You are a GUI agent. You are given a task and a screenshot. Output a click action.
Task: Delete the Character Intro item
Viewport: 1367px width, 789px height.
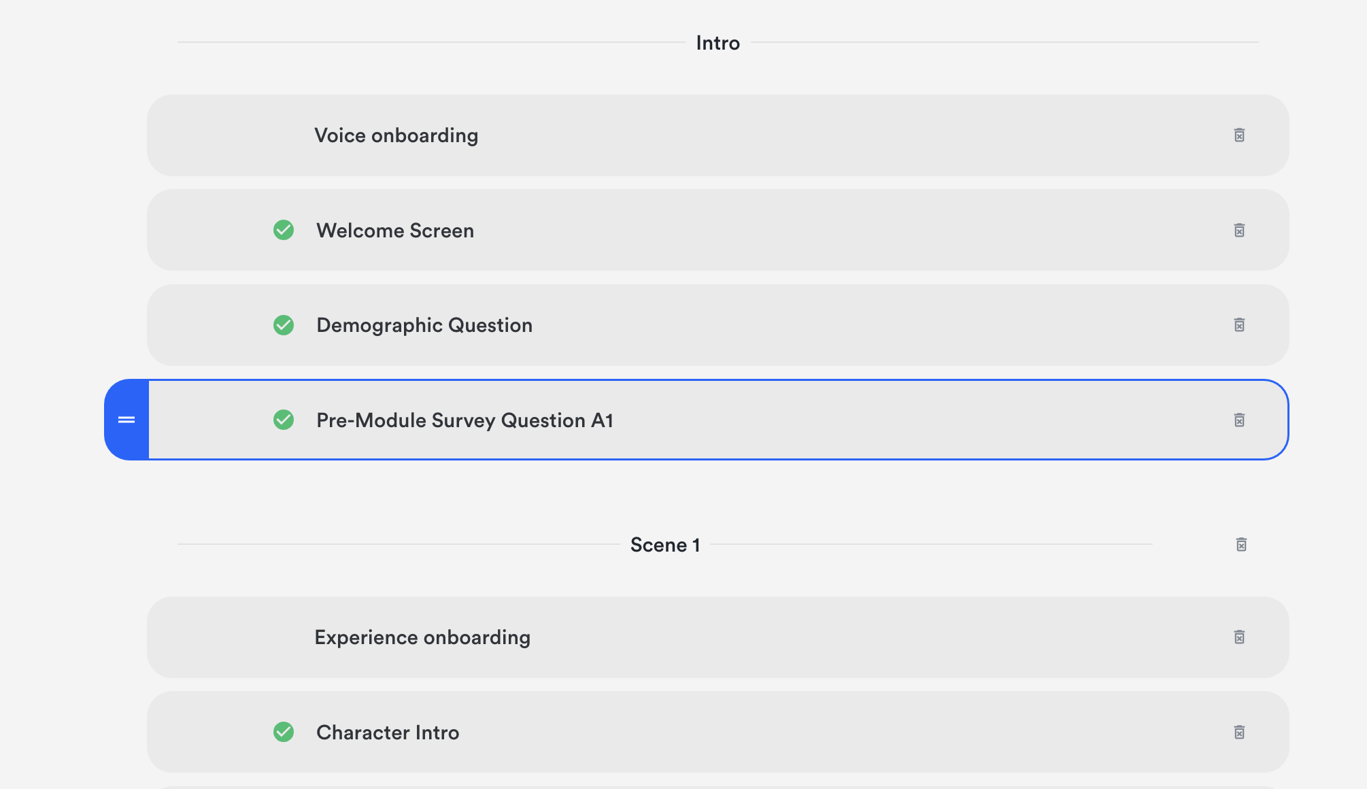point(1239,733)
